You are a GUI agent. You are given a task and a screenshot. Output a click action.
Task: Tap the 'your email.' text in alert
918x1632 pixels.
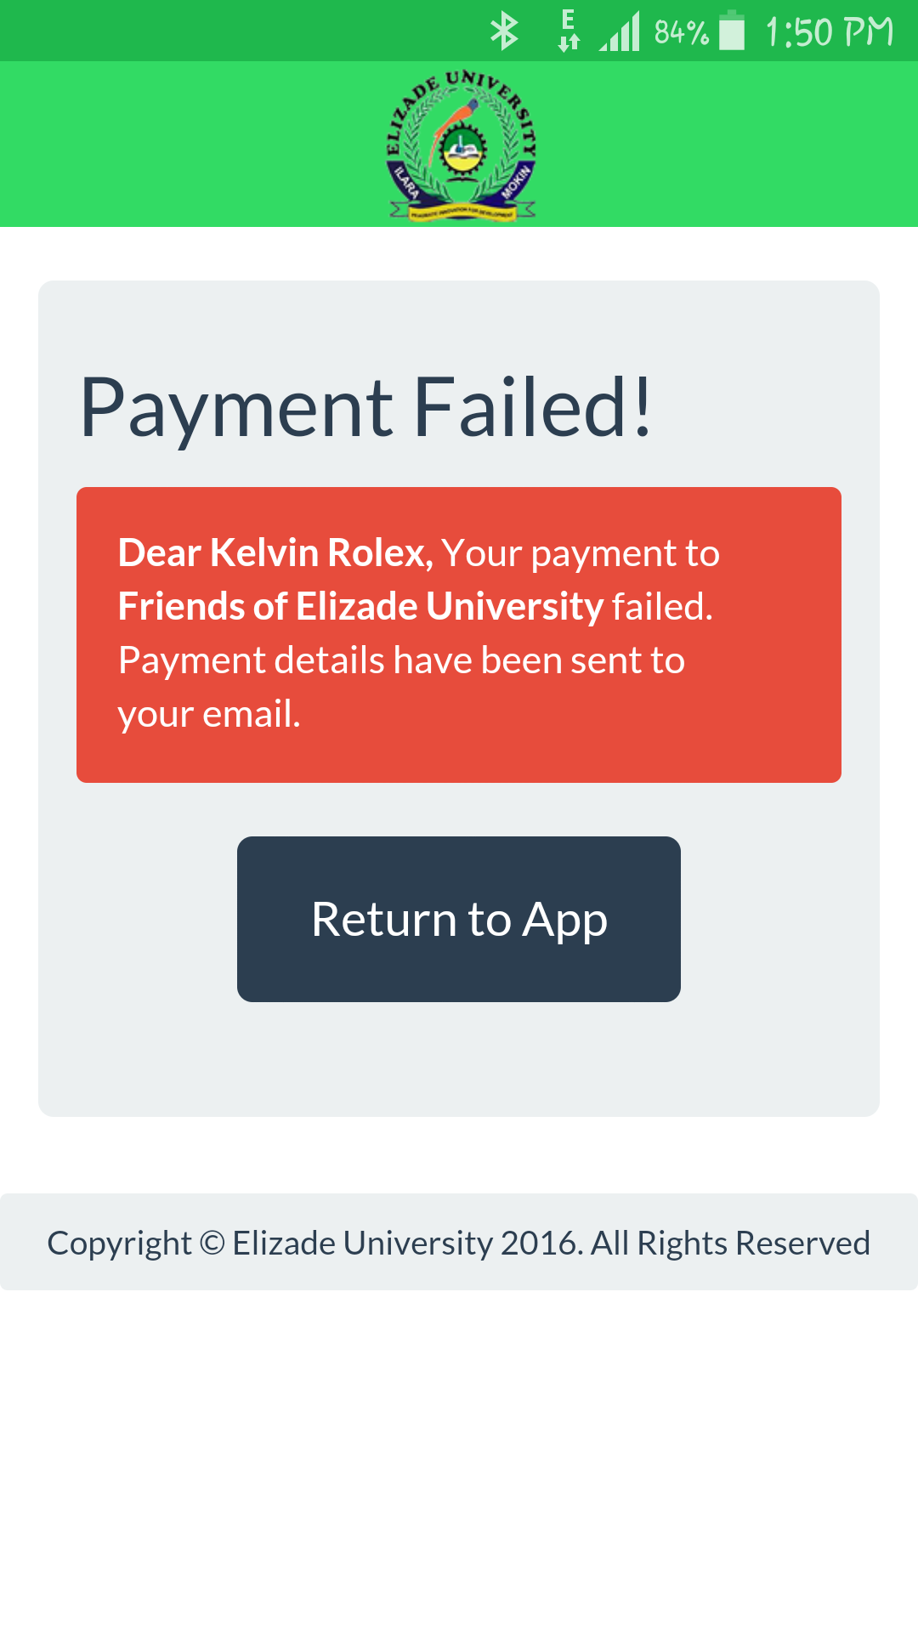tap(209, 715)
